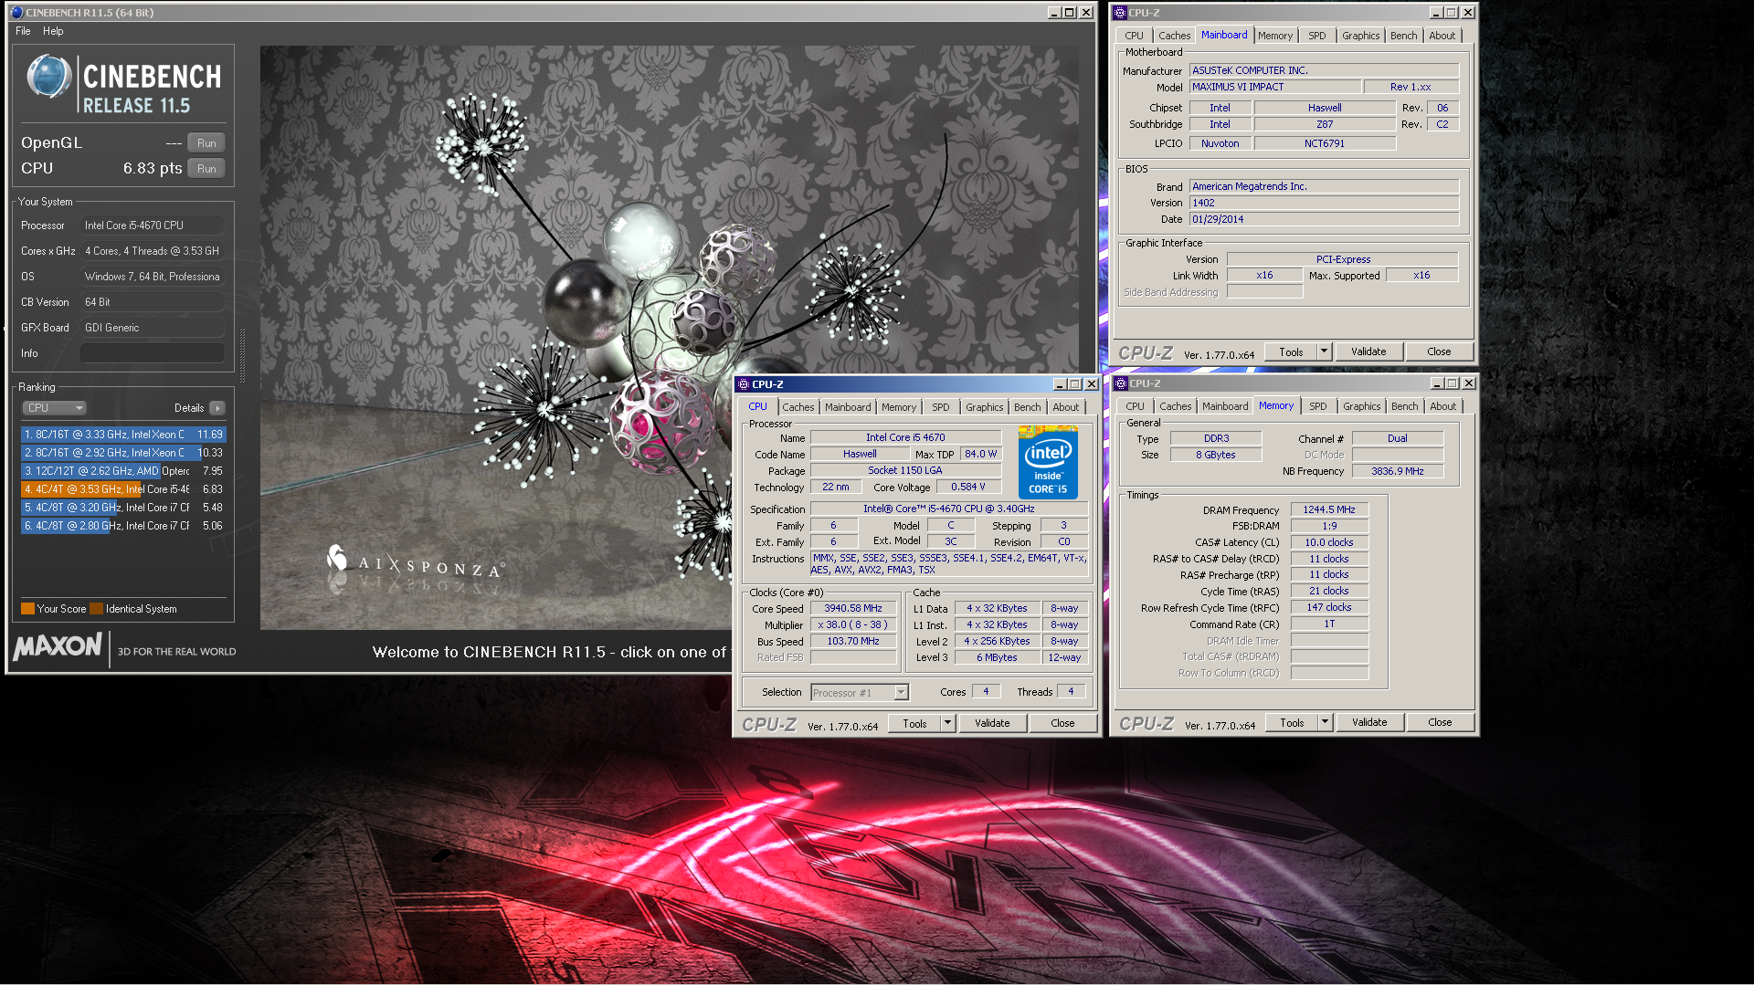1754x986 pixels.
Task: Run the CPU benchmark in Cinebench
Action: (206, 169)
